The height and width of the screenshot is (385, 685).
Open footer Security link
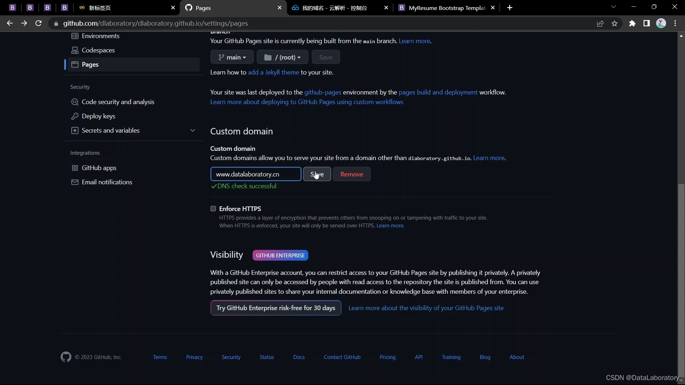231,357
